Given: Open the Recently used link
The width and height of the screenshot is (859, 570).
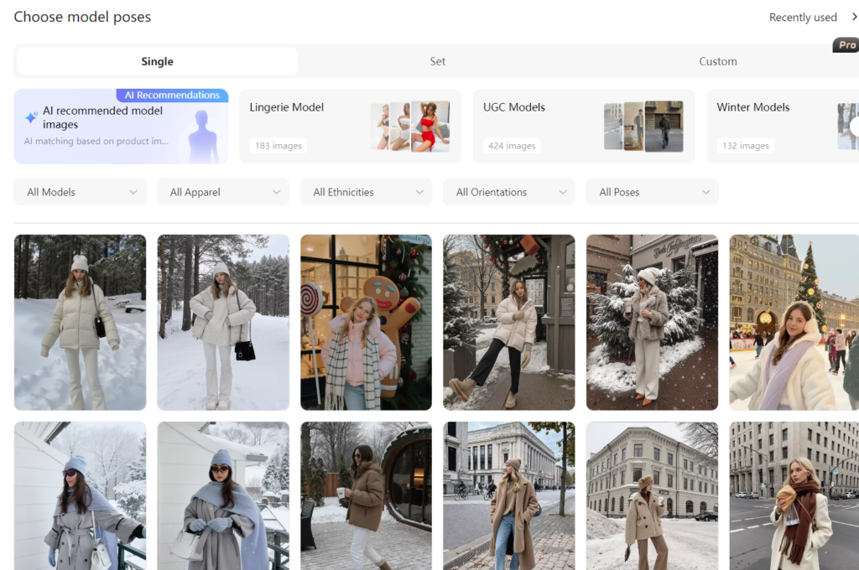Looking at the screenshot, I should coord(803,18).
